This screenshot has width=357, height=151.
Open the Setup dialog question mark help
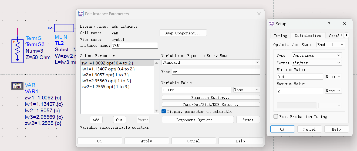(x=329, y=24)
